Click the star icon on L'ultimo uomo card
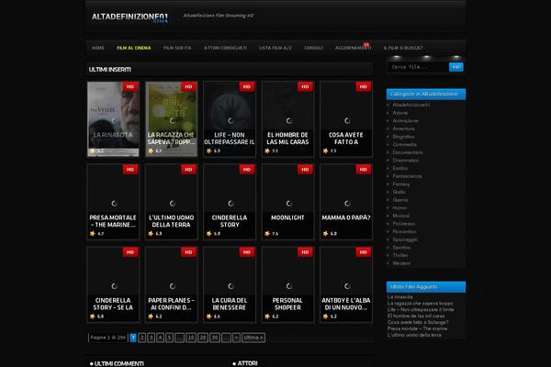Viewport: 551px width, 367px height. click(151, 234)
